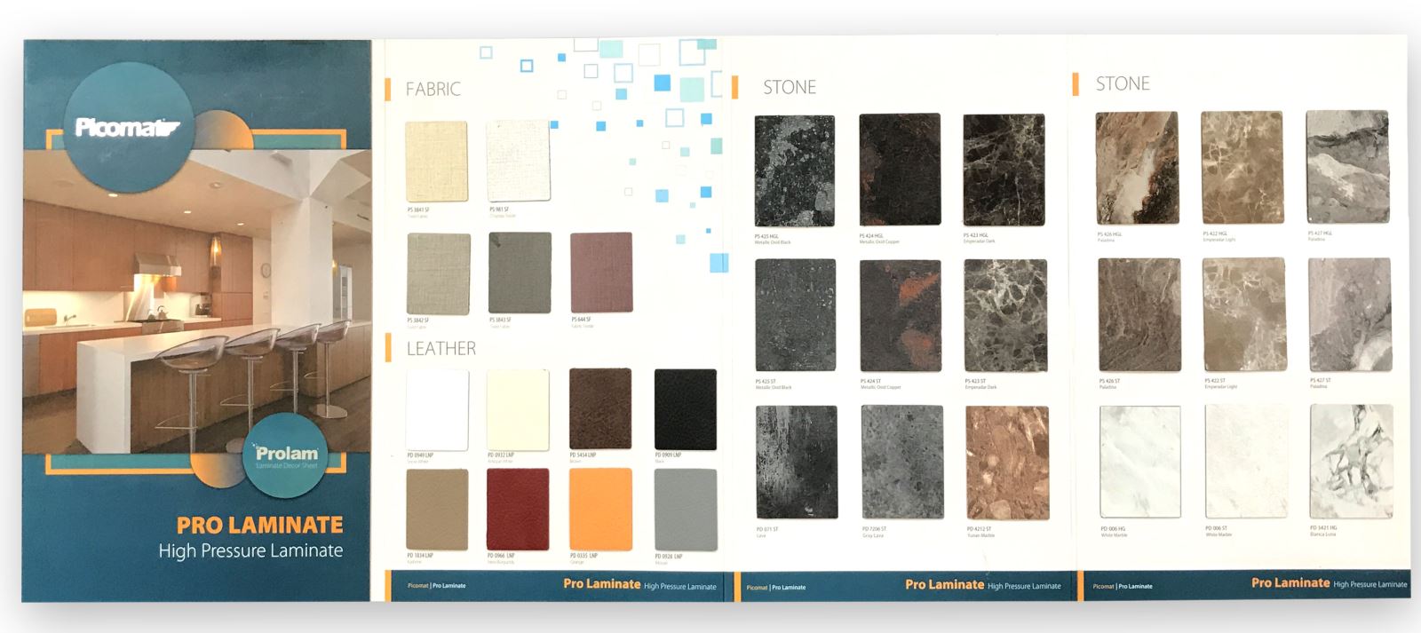Click the footer 'Pro Laminate' title below swatch PD 4212 ST
Viewport: 1421px width, 633px height.
coord(944,584)
